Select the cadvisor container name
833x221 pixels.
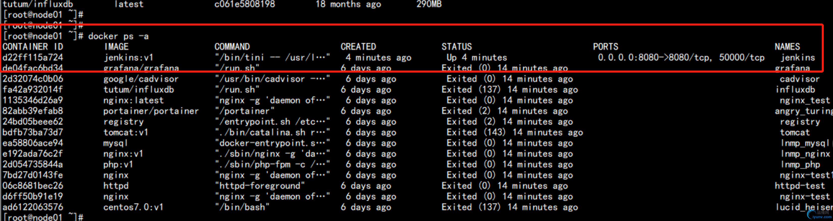coord(800,79)
